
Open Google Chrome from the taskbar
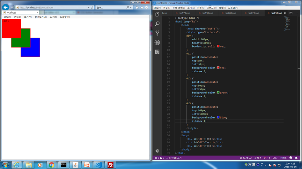coord(52,165)
